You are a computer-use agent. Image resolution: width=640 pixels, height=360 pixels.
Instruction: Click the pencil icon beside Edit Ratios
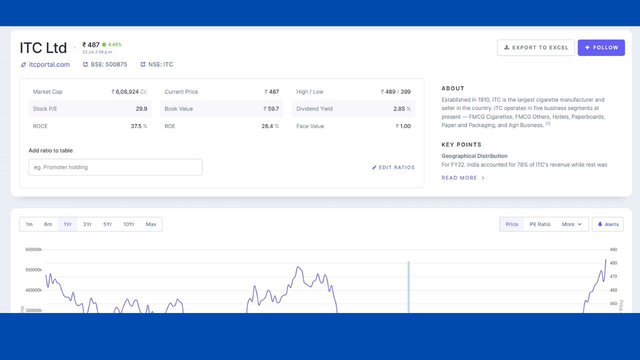click(x=374, y=167)
